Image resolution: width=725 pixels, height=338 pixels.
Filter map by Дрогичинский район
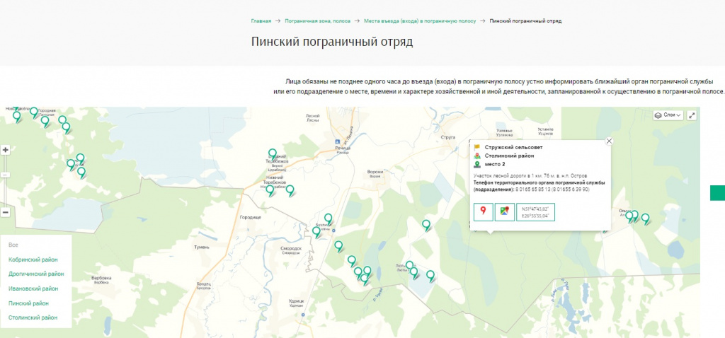point(36,274)
